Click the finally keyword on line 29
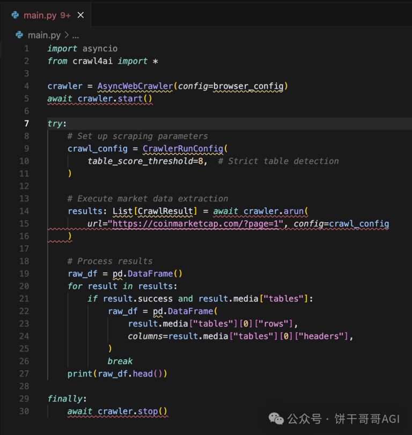Screen dimensions: 412x435 pyautogui.click(x=65, y=399)
